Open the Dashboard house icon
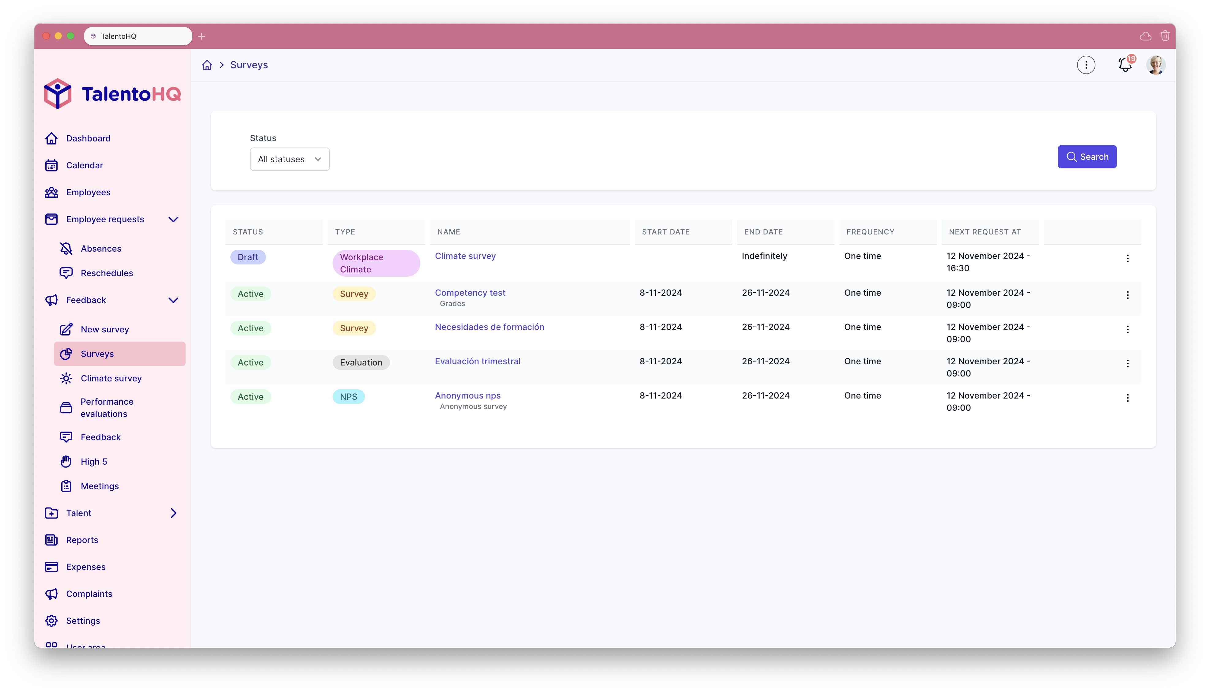This screenshot has height=693, width=1210. 51,138
